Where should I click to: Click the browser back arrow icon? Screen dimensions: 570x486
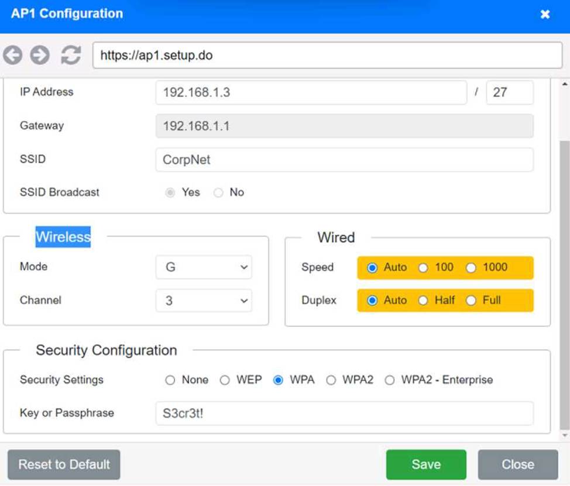click(x=13, y=56)
